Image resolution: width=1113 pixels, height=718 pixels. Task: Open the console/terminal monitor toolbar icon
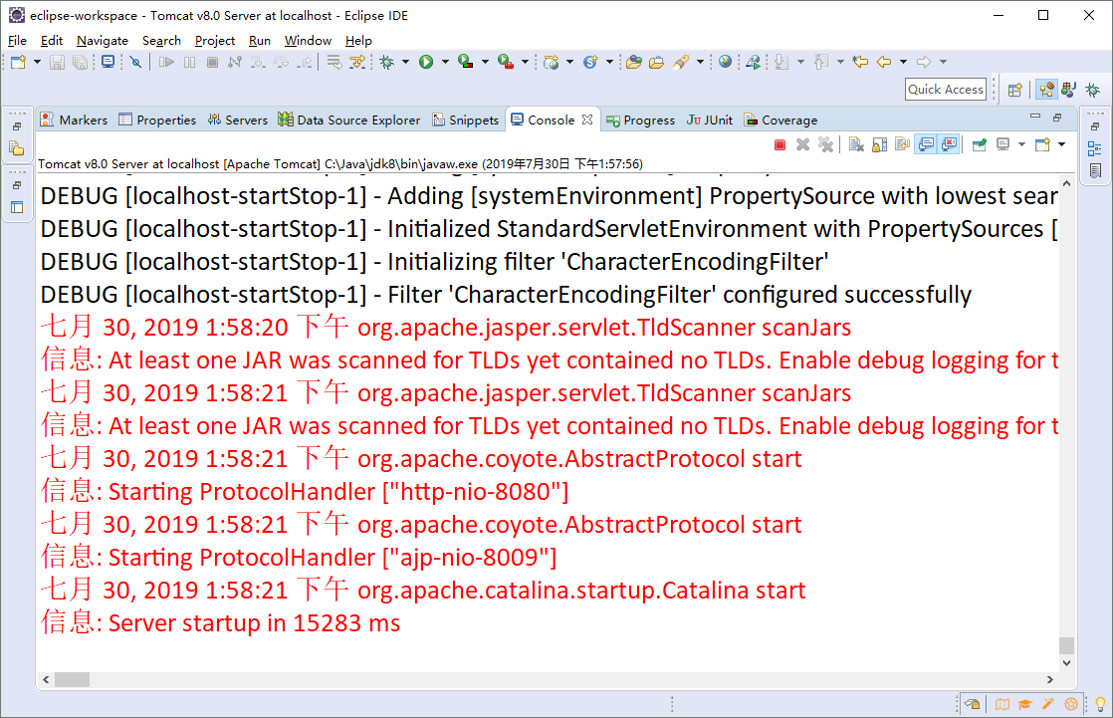pyautogui.click(x=108, y=63)
